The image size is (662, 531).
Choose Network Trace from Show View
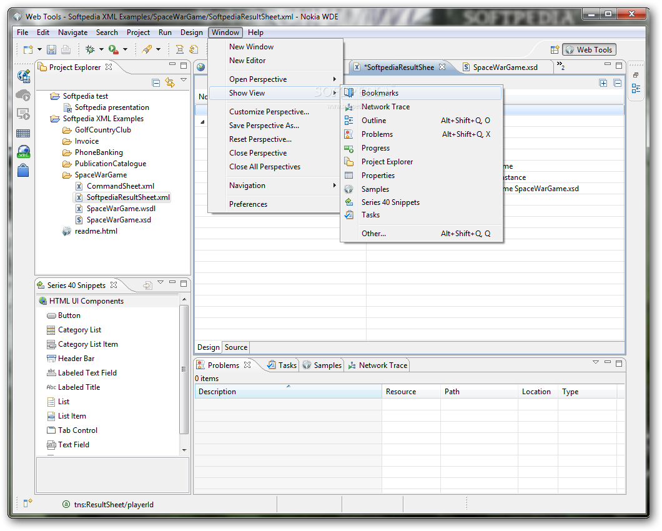pos(422,107)
